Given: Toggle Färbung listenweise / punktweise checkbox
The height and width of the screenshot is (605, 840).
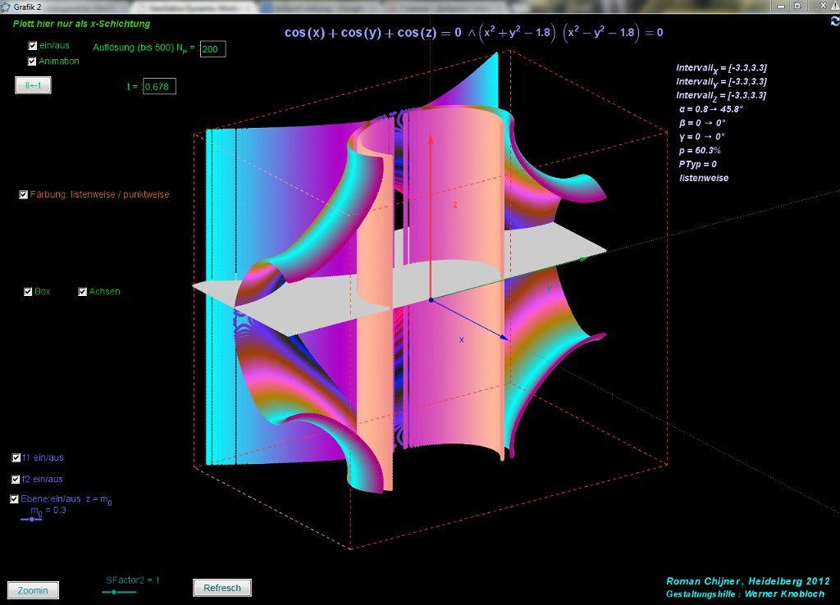Looking at the screenshot, I should pos(24,195).
